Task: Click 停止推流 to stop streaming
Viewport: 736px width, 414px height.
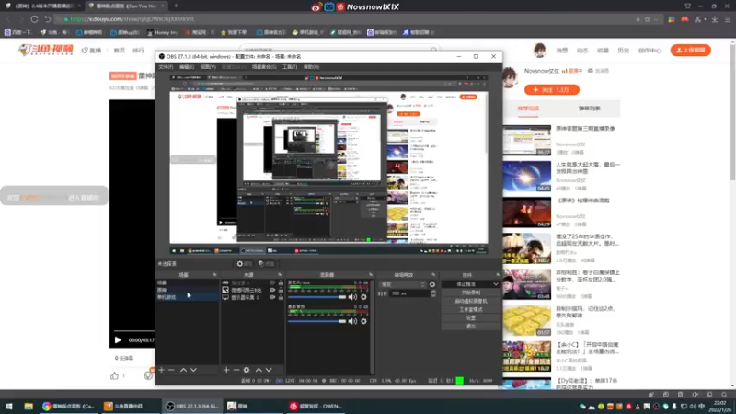Action: pyautogui.click(x=466, y=284)
